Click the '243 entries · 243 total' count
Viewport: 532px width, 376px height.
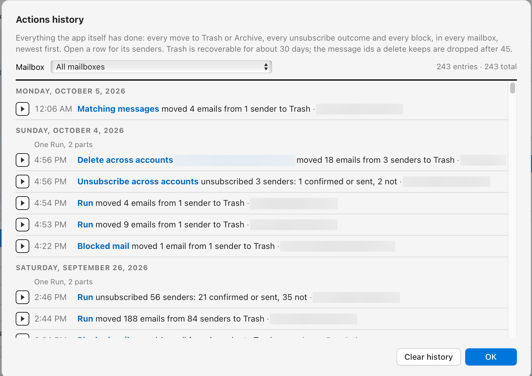pyautogui.click(x=477, y=67)
